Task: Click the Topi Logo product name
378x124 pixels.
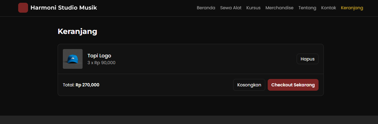Action: pyautogui.click(x=99, y=56)
